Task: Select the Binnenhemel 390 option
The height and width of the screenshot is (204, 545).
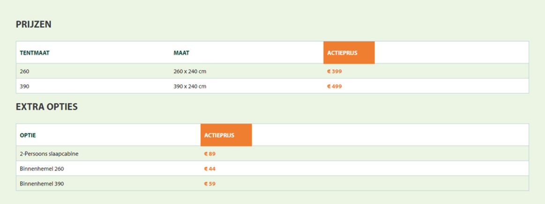Action: click(42, 184)
